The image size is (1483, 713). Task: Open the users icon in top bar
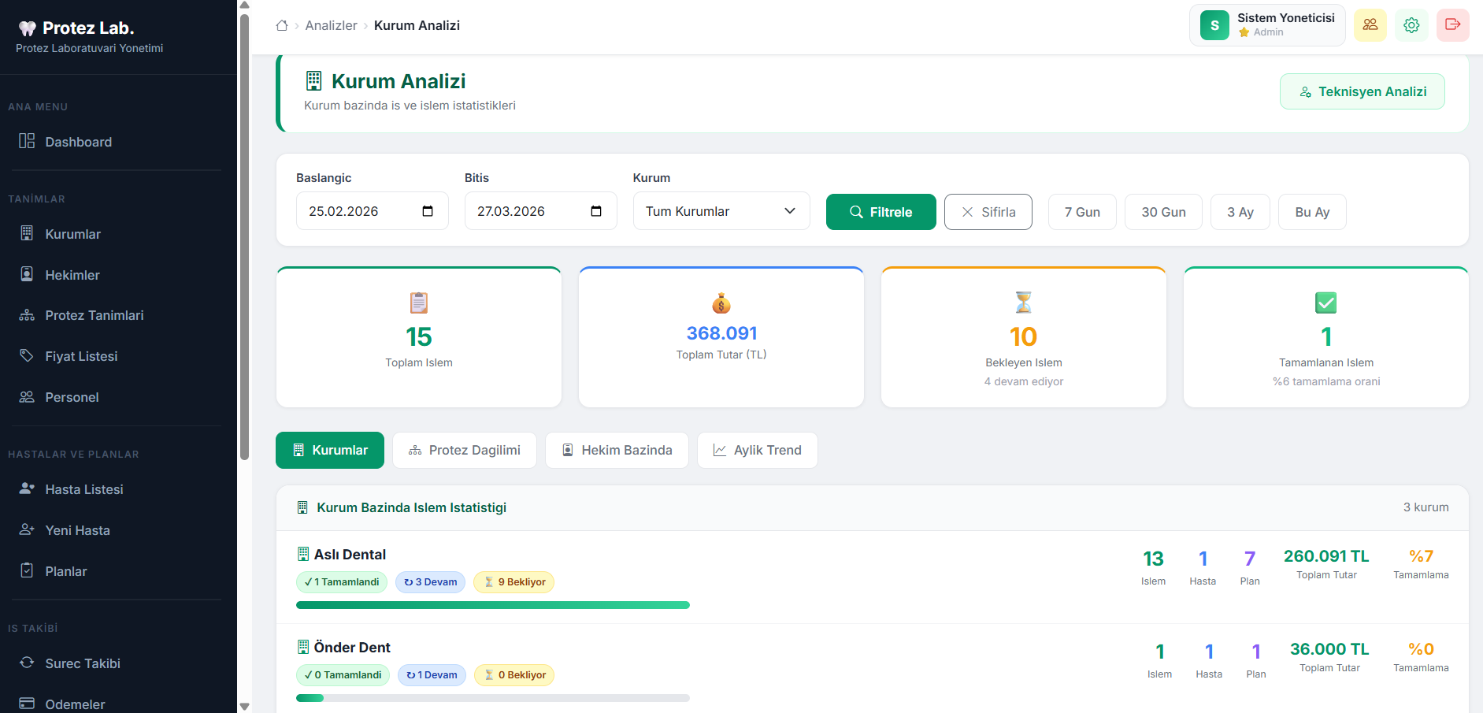1370,24
